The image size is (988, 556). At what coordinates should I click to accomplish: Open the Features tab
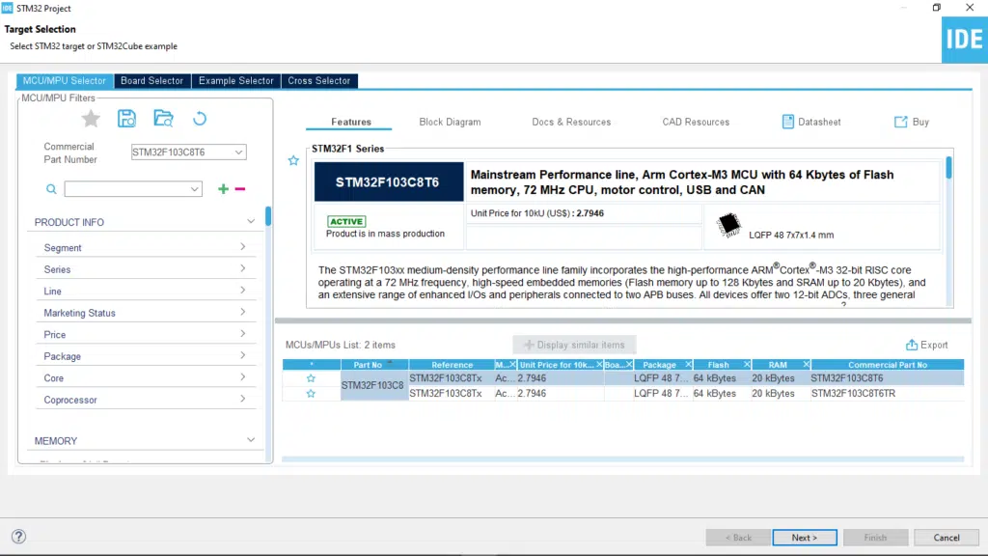click(351, 122)
